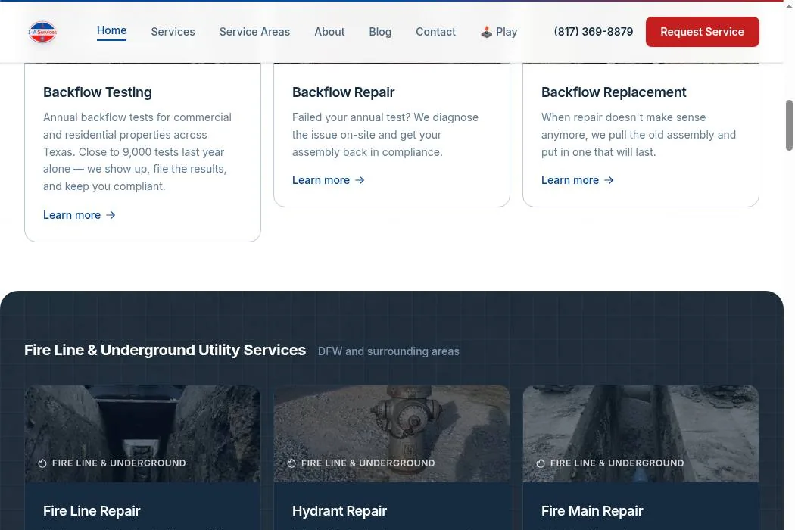
Task: Open the About page
Action: 329,32
